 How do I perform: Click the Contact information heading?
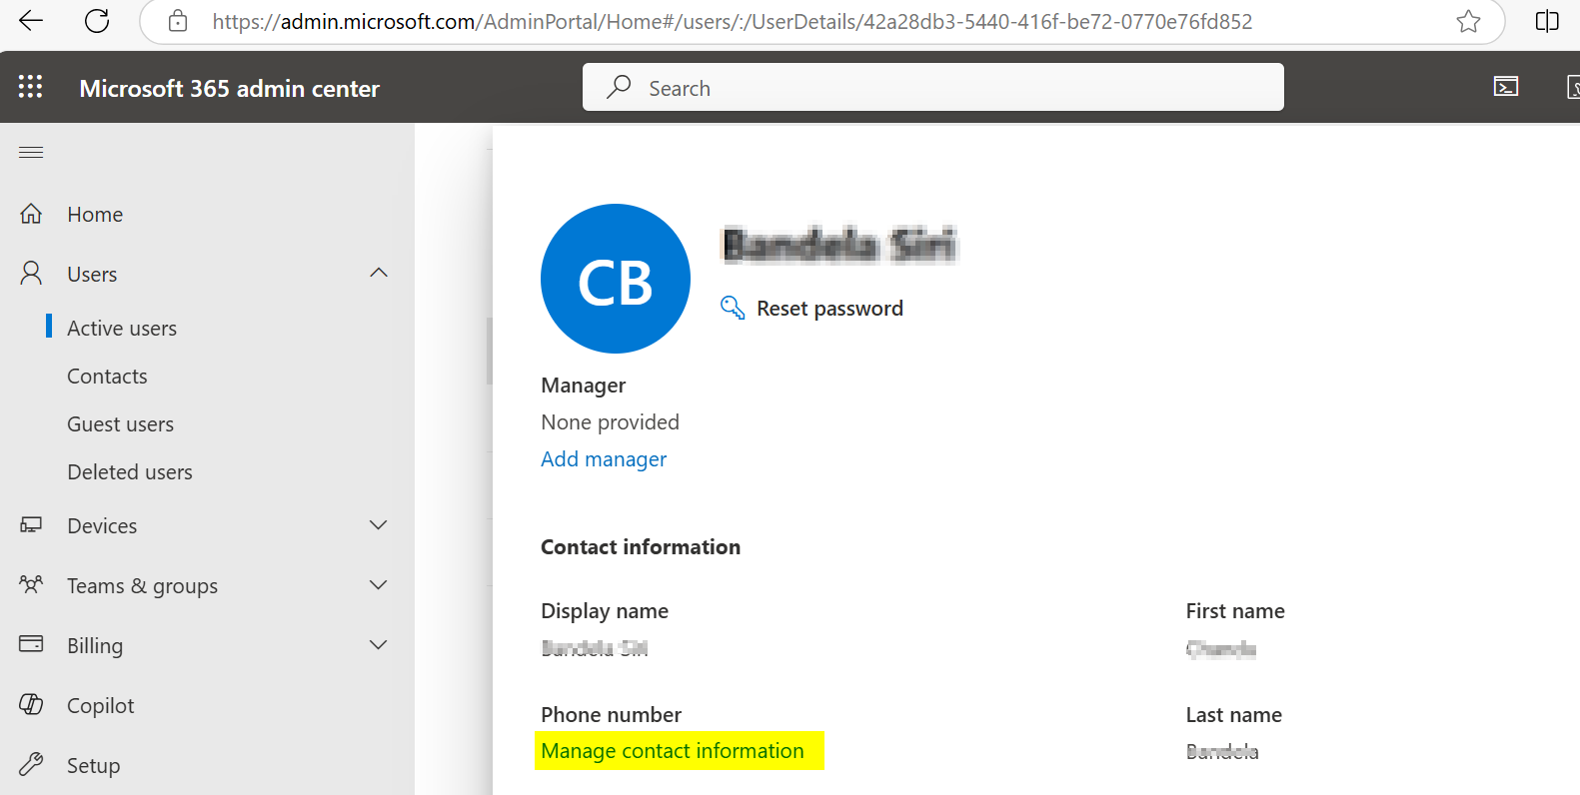(x=641, y=547)
